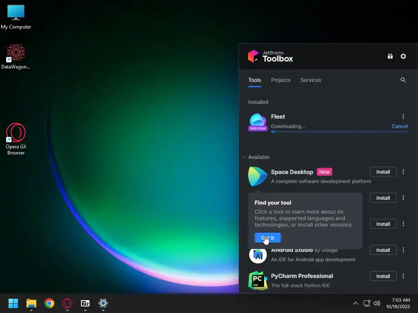Image resolution: width=418 pixels, height=313 pixels.
Task: Open the Windows Start menu
Action: tap(13, 303)
